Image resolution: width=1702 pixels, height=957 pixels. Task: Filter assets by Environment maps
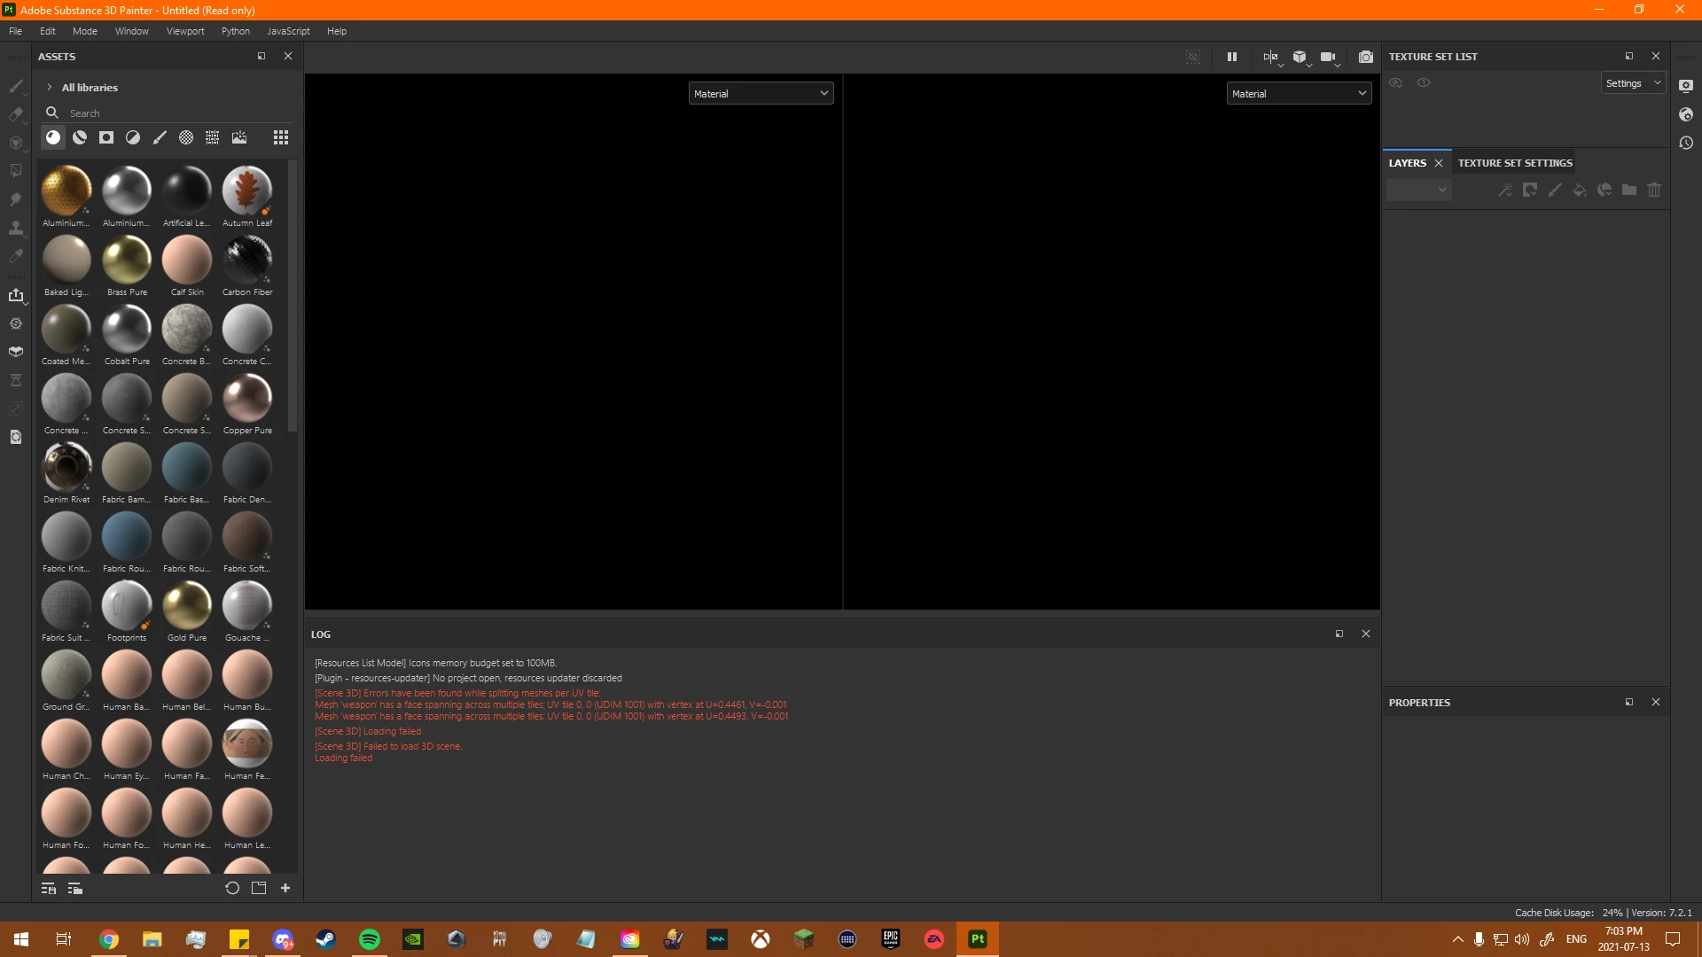coord(239,137)
